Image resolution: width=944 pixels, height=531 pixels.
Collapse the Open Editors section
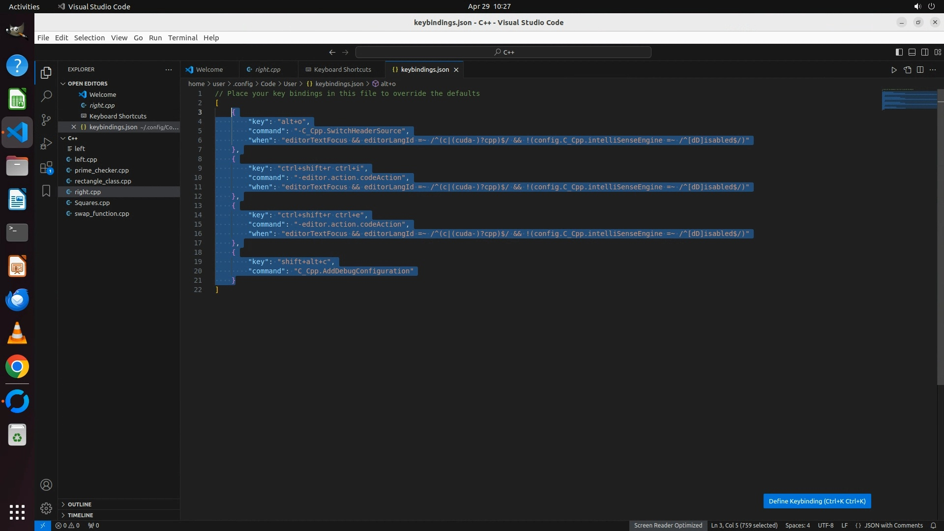pos(88,84)
